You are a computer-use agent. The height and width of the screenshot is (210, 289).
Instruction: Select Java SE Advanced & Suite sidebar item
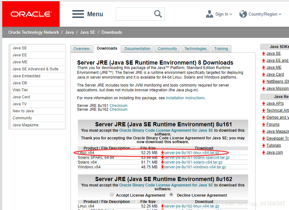[x=37, y=69]
